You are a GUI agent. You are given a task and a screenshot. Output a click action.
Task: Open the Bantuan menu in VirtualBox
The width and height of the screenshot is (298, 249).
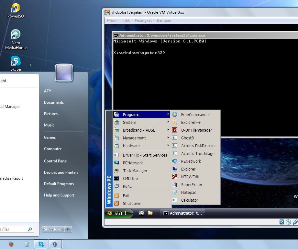click(164, 20)
